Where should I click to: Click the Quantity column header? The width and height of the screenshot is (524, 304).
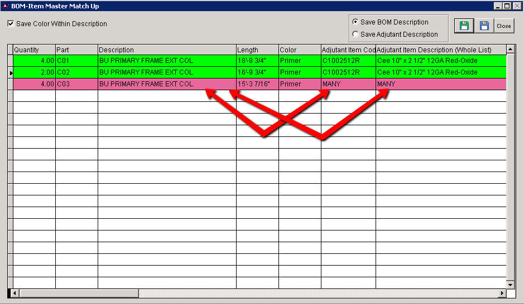coord(34,50)
